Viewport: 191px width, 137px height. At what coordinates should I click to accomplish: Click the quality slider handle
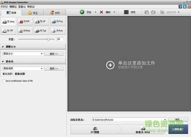(x=48, y=39)
